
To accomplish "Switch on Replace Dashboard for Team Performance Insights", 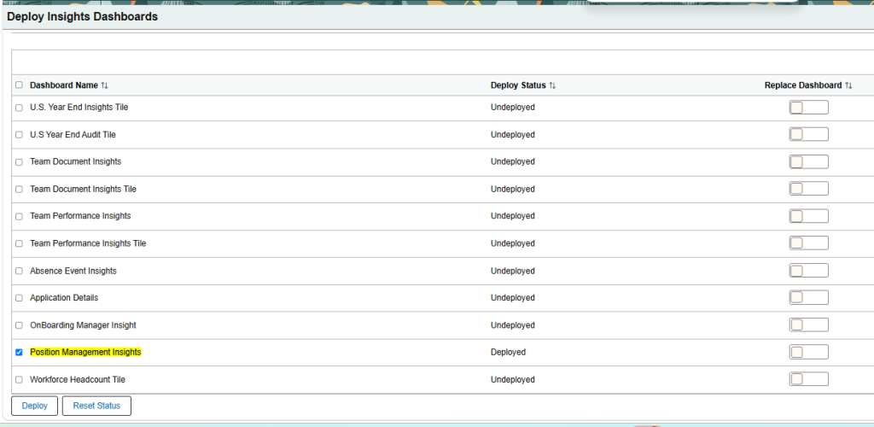I will 809,216.
